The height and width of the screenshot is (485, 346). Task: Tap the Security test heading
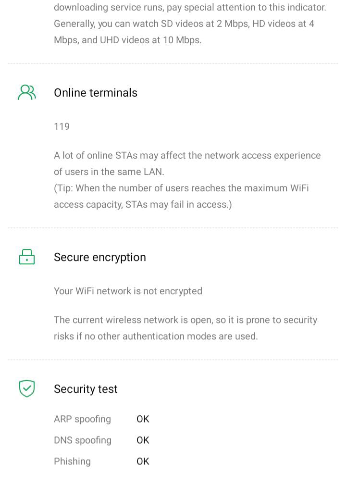[86, 389]
